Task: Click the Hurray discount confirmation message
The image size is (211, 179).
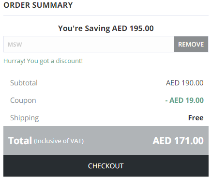Action: 43,61
